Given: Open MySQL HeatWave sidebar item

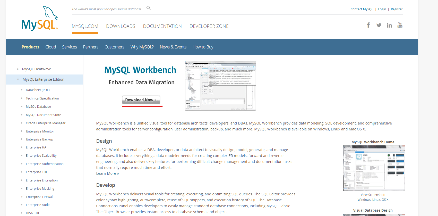Looking at the screenshot, I should 37,69.
